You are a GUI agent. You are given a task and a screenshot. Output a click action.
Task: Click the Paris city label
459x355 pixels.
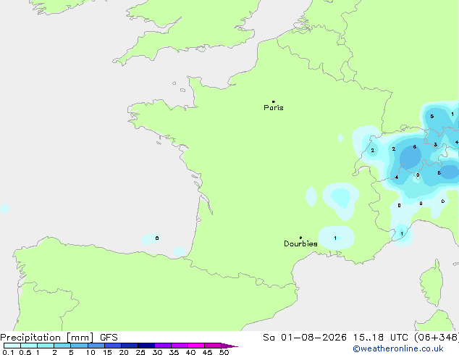click(274, 107)
